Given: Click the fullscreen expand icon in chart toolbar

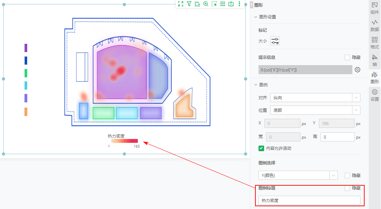Looking at the screenshot, I should click(180, 4).
